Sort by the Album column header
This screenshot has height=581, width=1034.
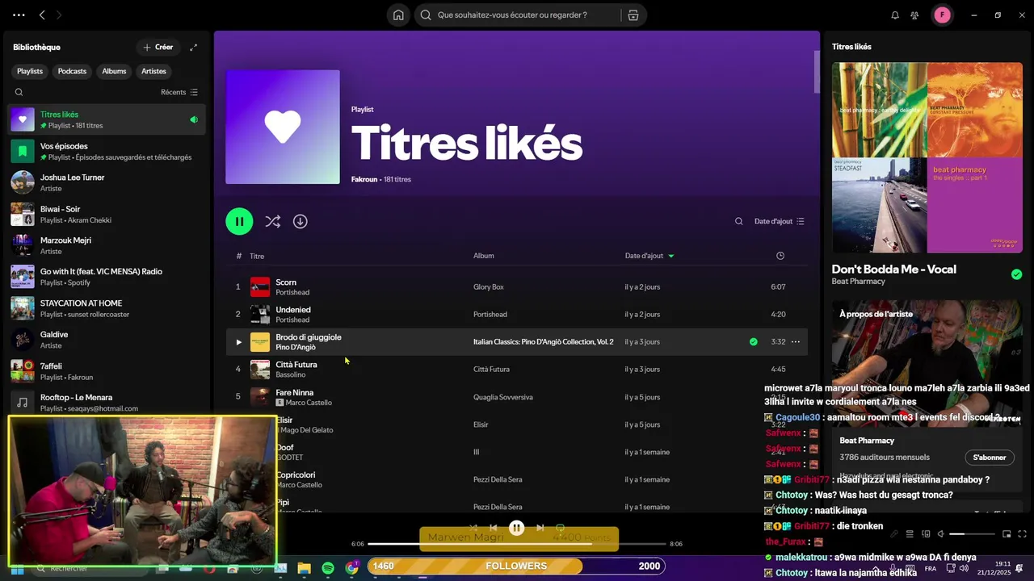tap(484, 256)
